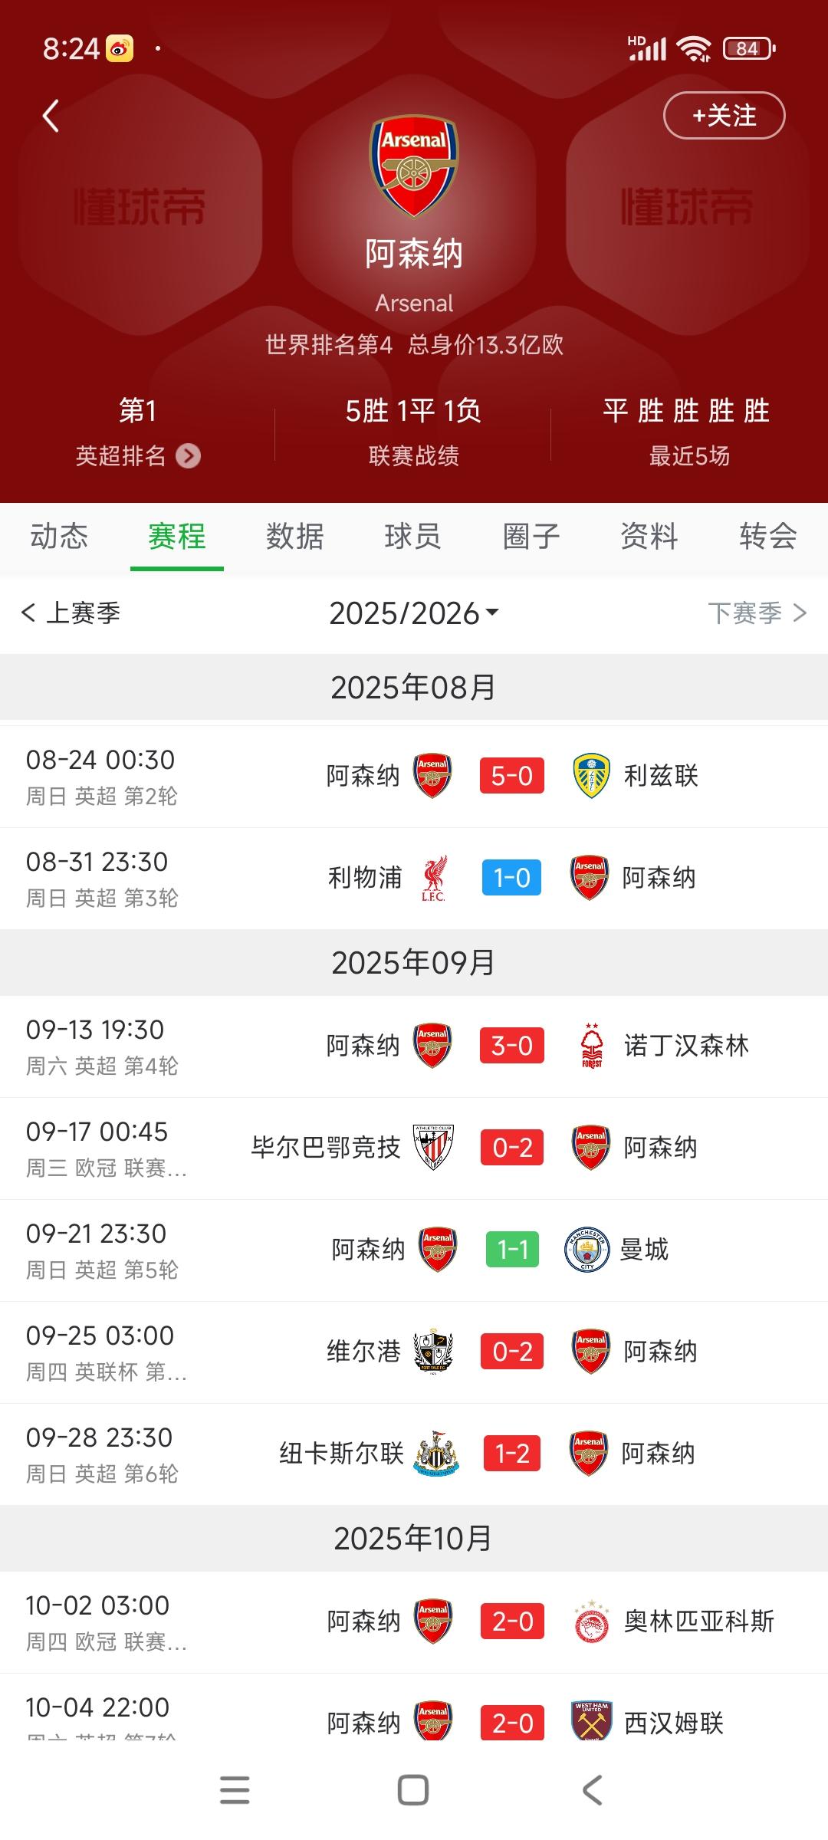The width and height of the screenshot is (828, 1840).
Task: Go to next season via 下赛季
Action: point(757,613)
